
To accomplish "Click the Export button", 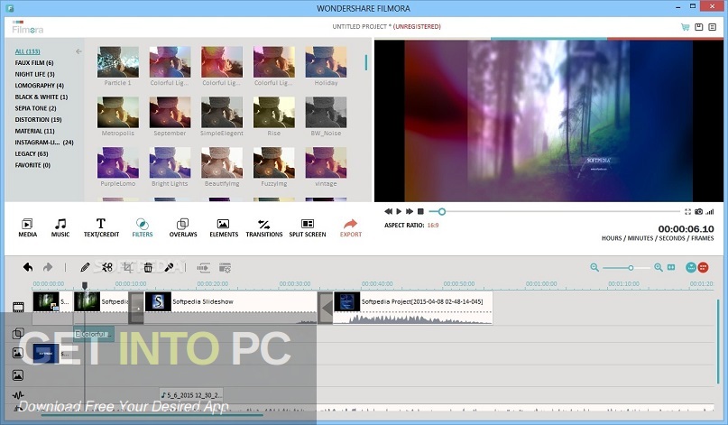I will pos(351,227).
